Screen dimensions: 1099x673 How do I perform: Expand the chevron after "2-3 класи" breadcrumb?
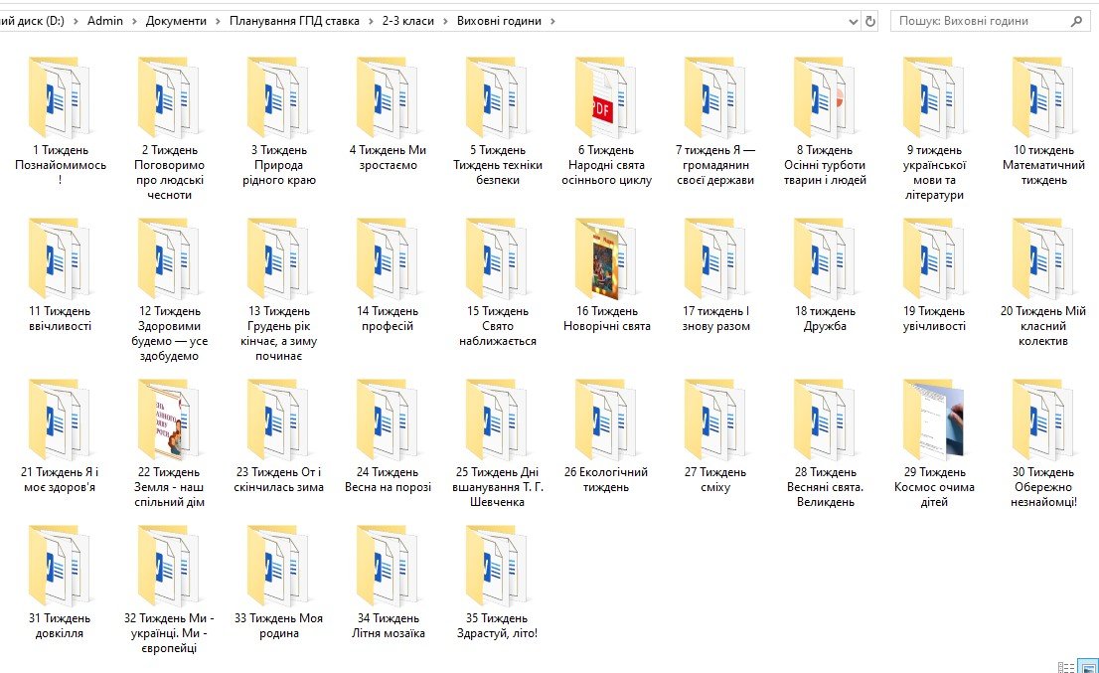pyautogui.click(x=445, y=21)
